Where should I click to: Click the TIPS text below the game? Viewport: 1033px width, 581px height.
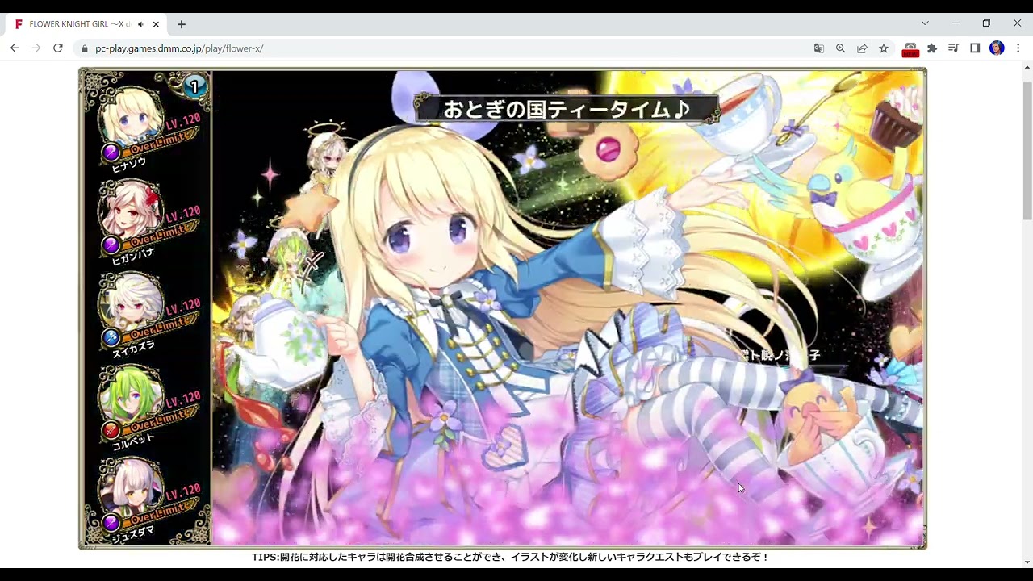pos(510,557)
